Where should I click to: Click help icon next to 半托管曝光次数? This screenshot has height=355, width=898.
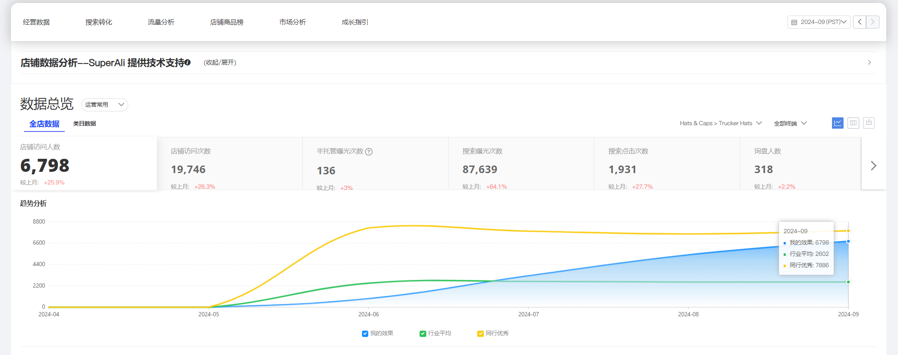[369, 152]
